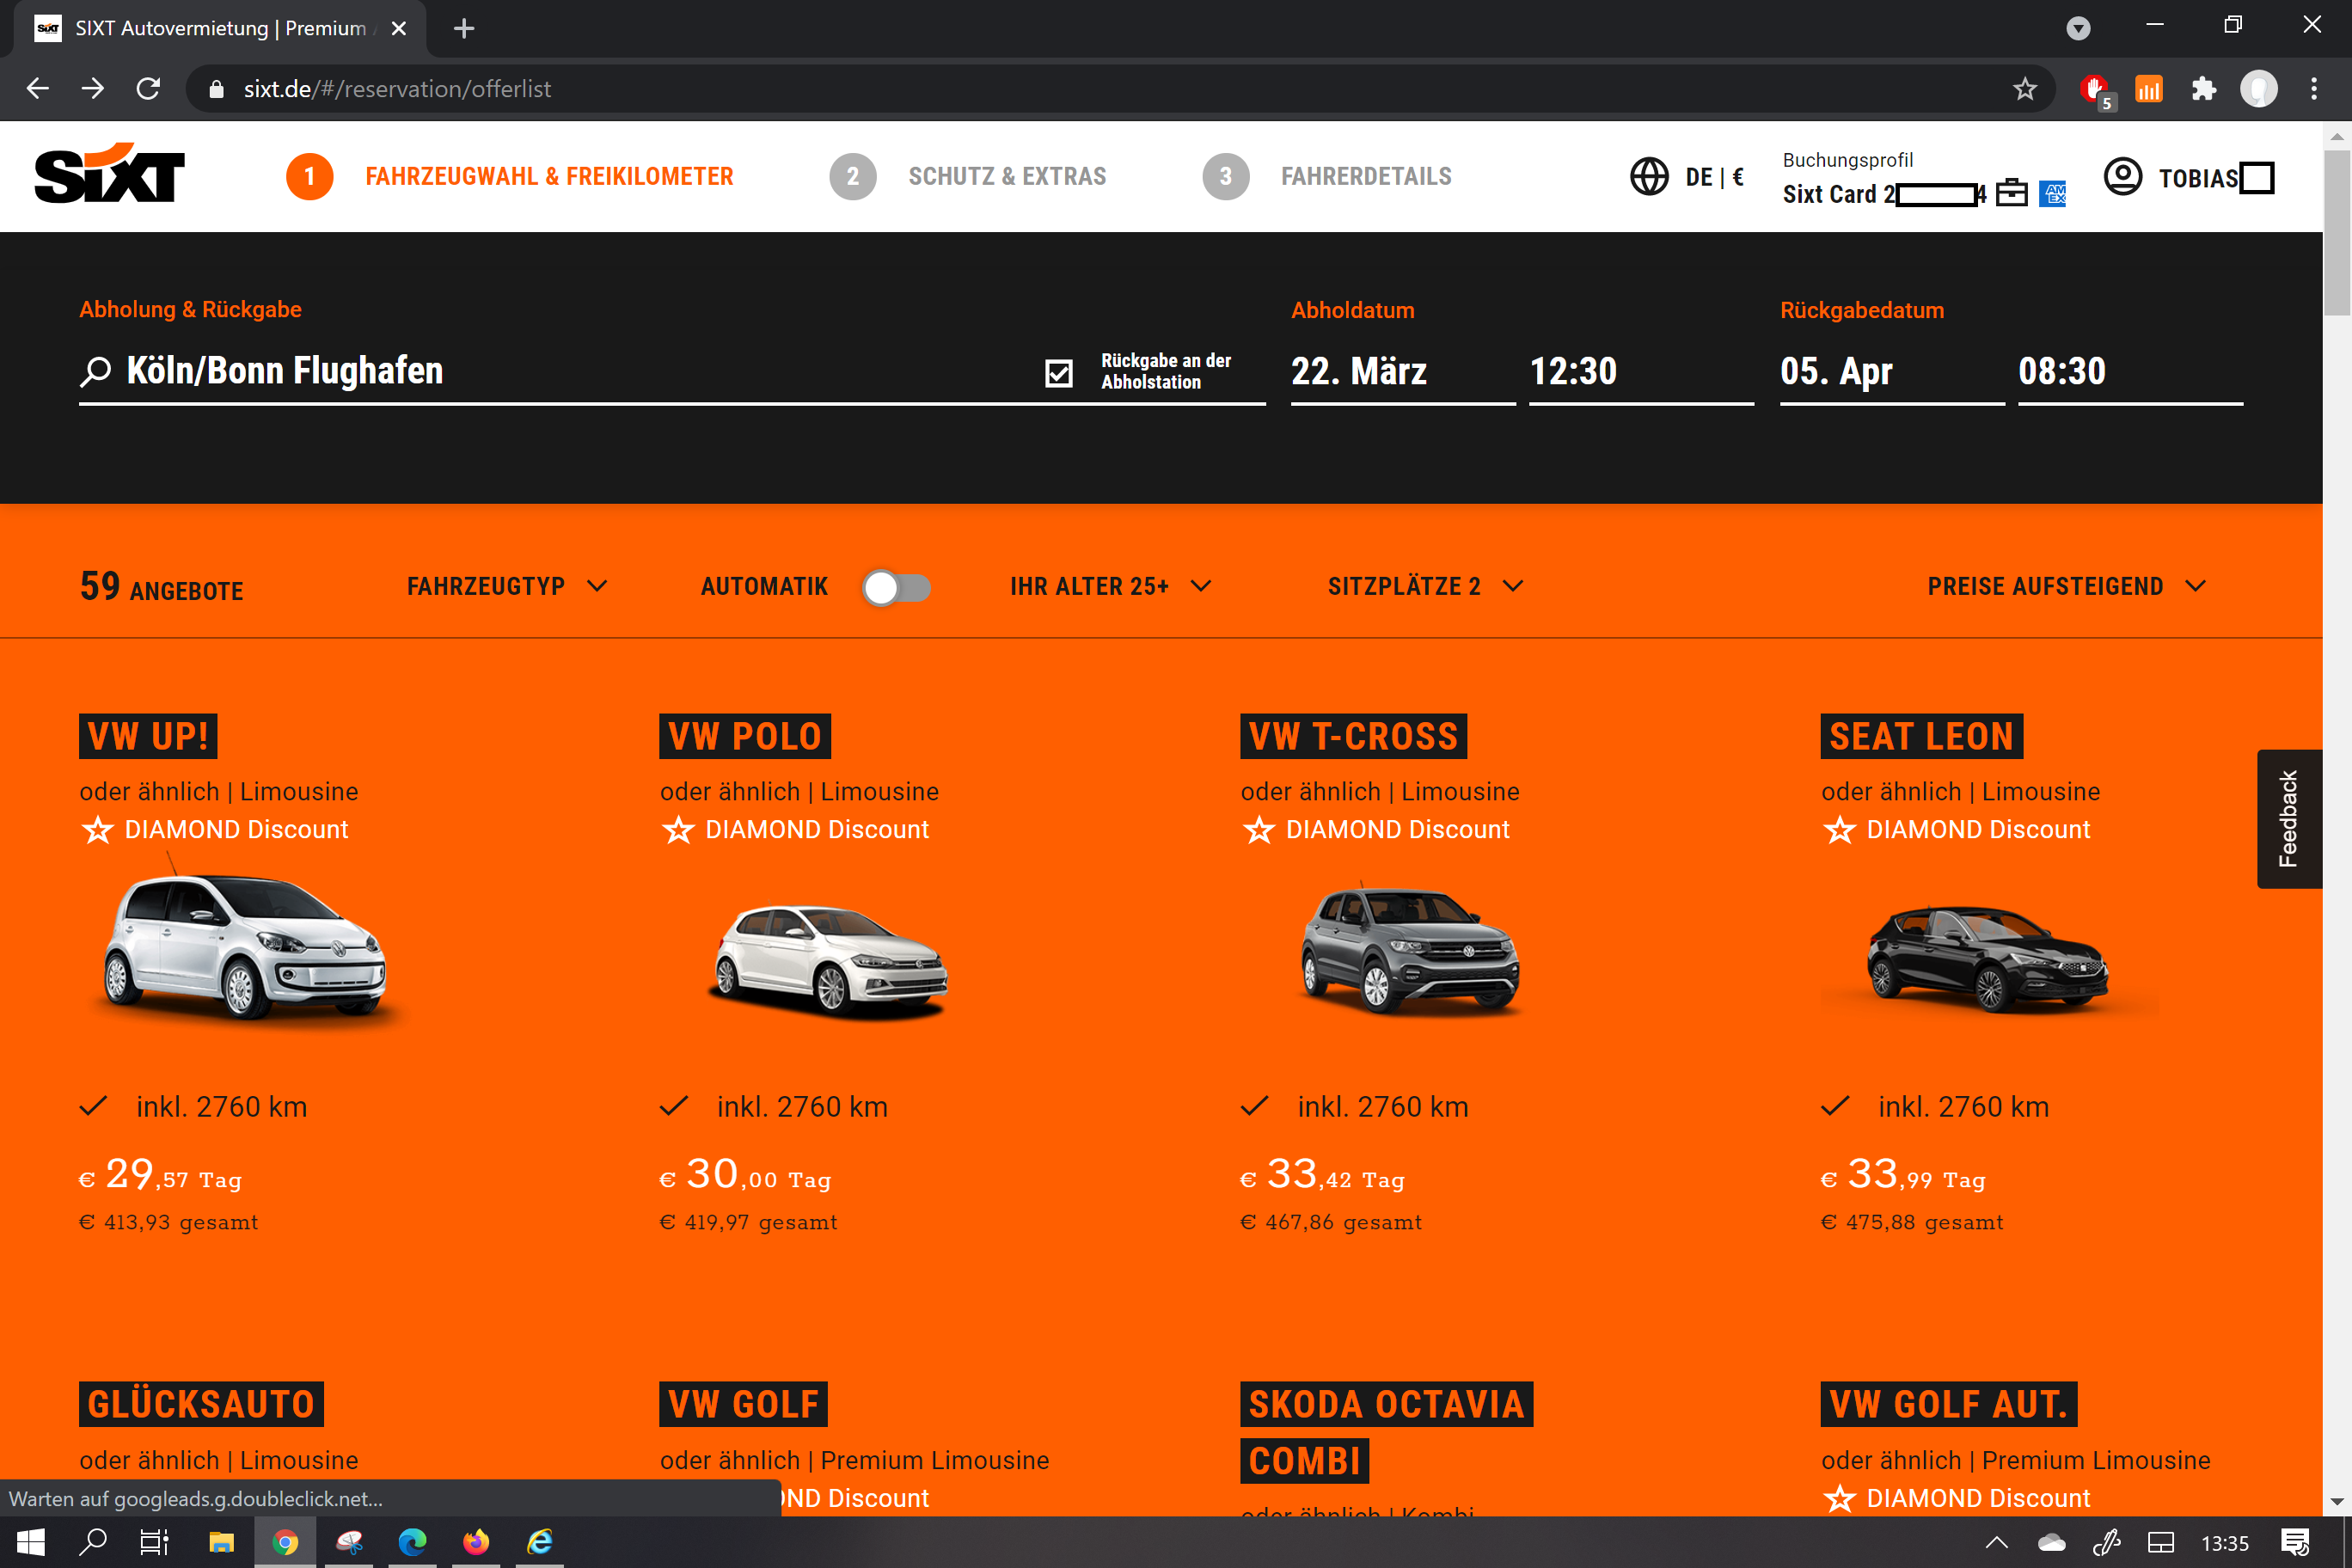Click the € 419,97 gesamt total
2352x1568 pixels.
click(748, 1222)
